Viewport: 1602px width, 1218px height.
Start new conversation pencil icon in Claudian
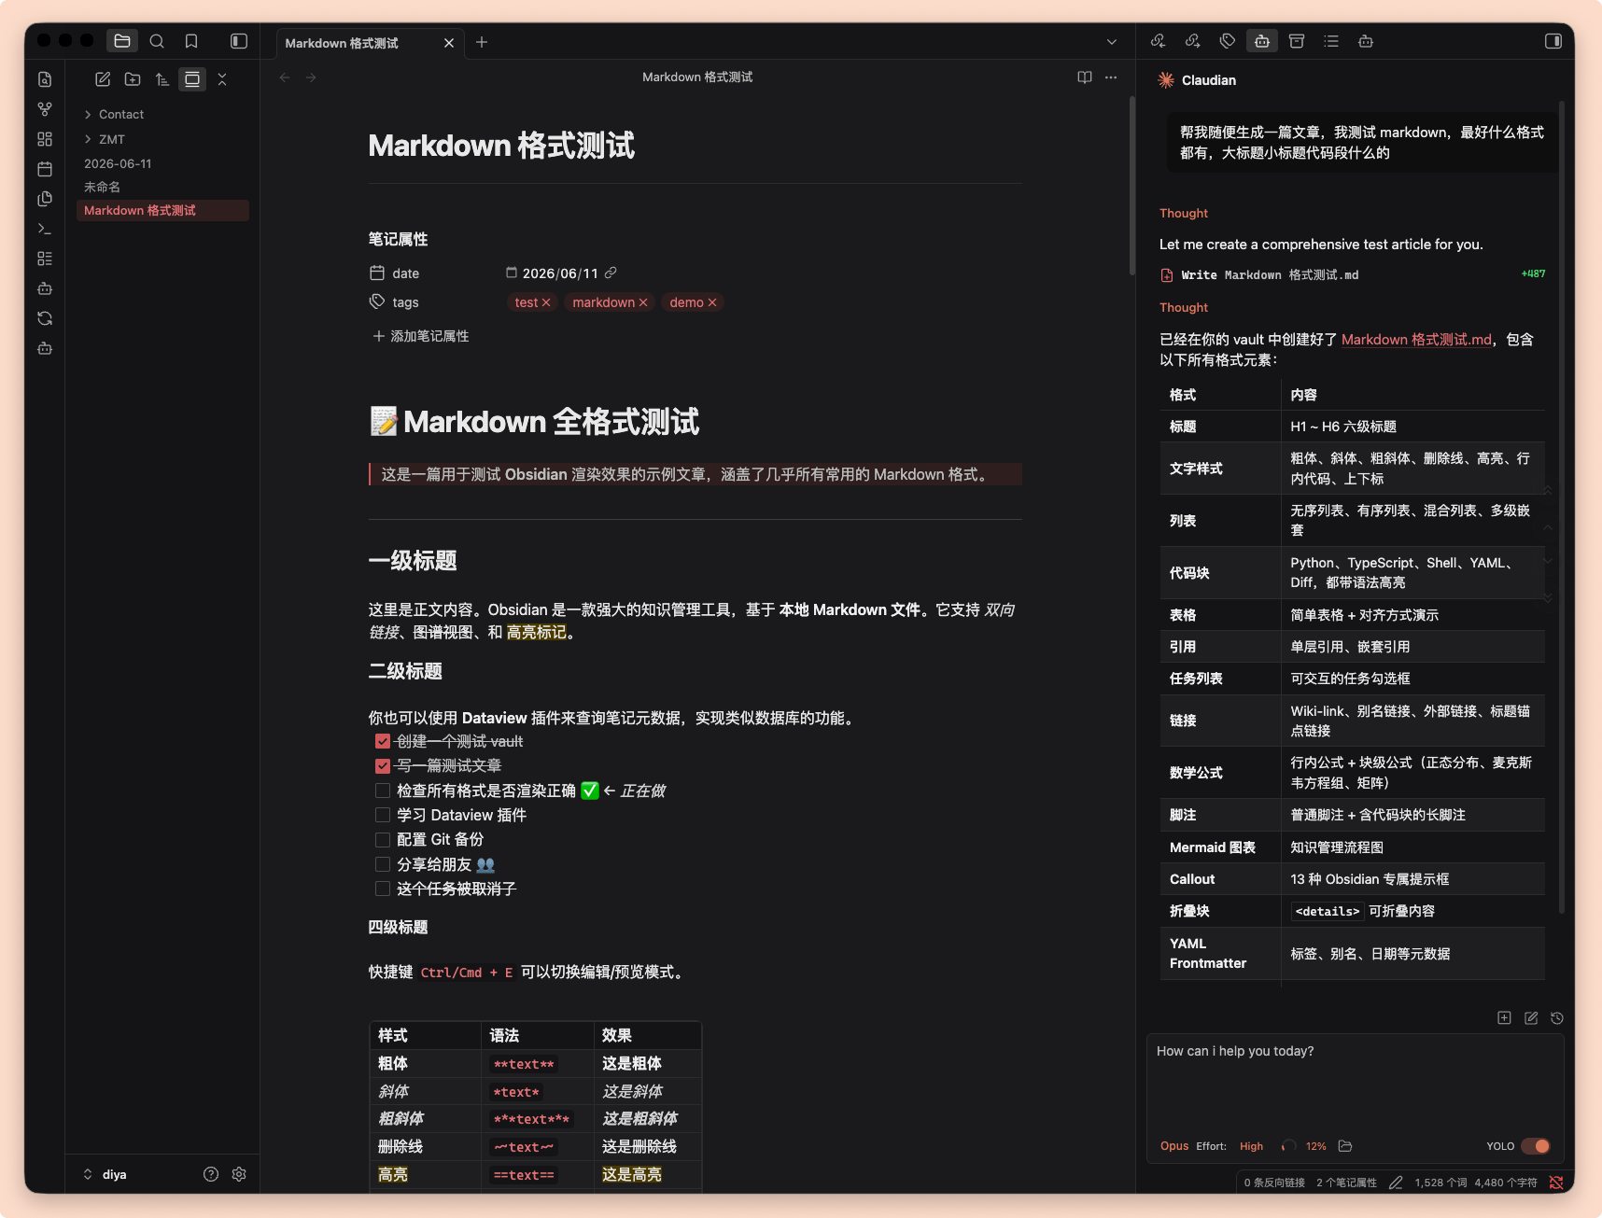point(1531,1018)
